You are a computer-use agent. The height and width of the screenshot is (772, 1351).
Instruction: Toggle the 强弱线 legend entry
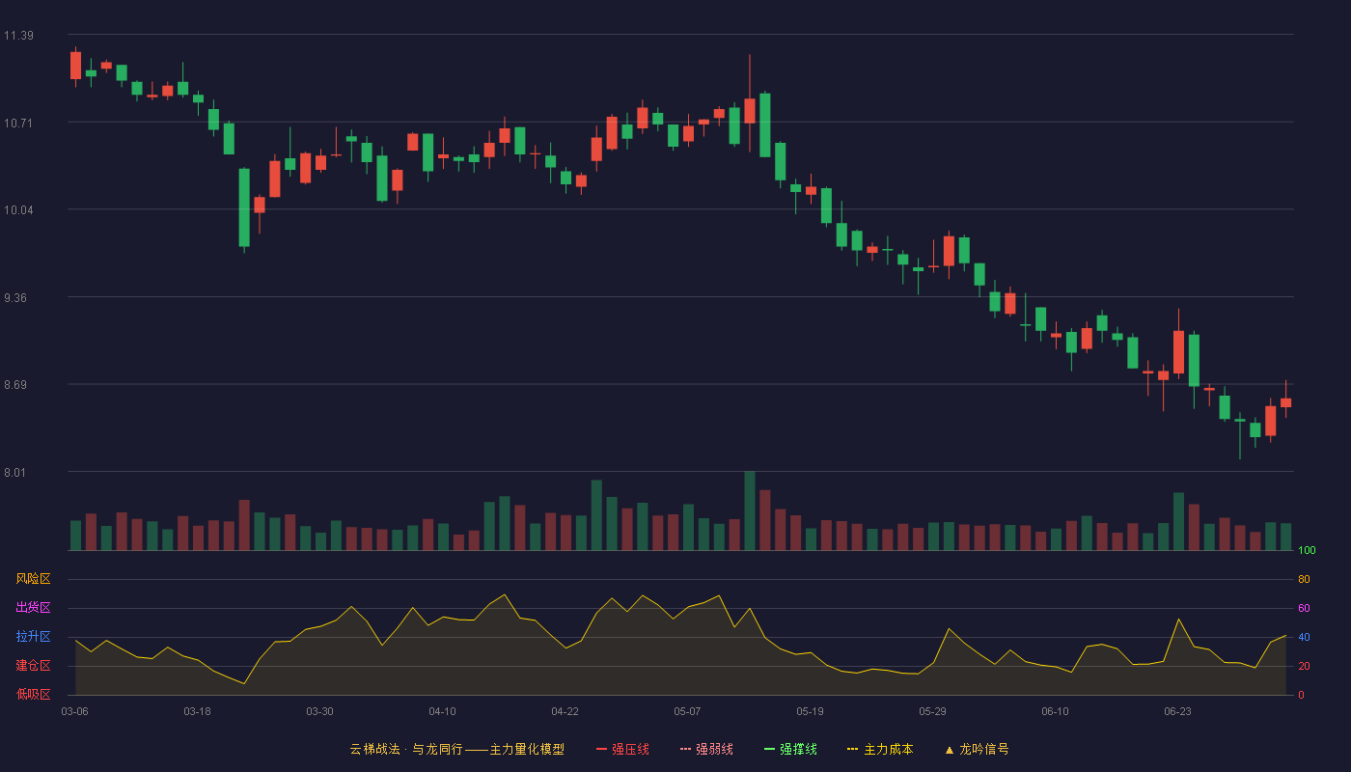[706, 749]
